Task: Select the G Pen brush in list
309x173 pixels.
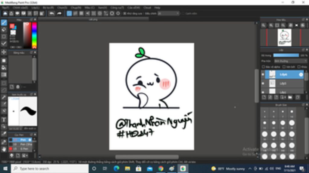Action: [21, 149]
